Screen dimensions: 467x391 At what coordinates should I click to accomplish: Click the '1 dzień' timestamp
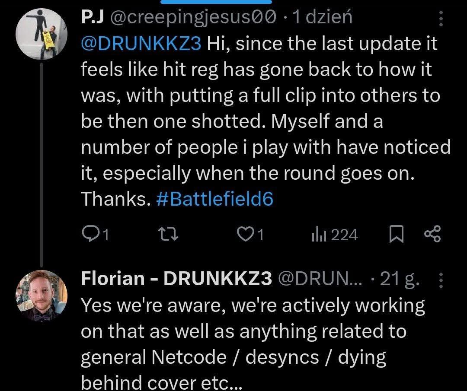[322, 18]
